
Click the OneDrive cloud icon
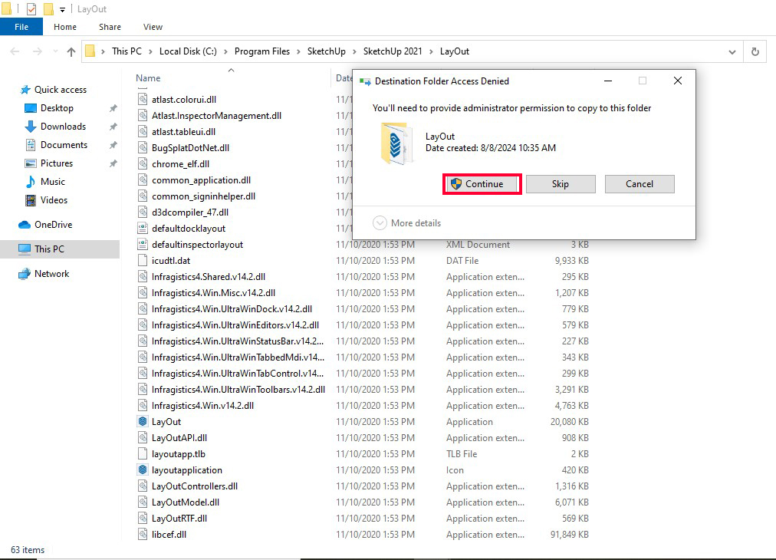[25, 225]
